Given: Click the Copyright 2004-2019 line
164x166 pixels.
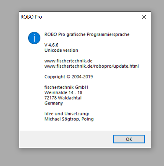Looking at the screenshot, I should click(69, 77).
